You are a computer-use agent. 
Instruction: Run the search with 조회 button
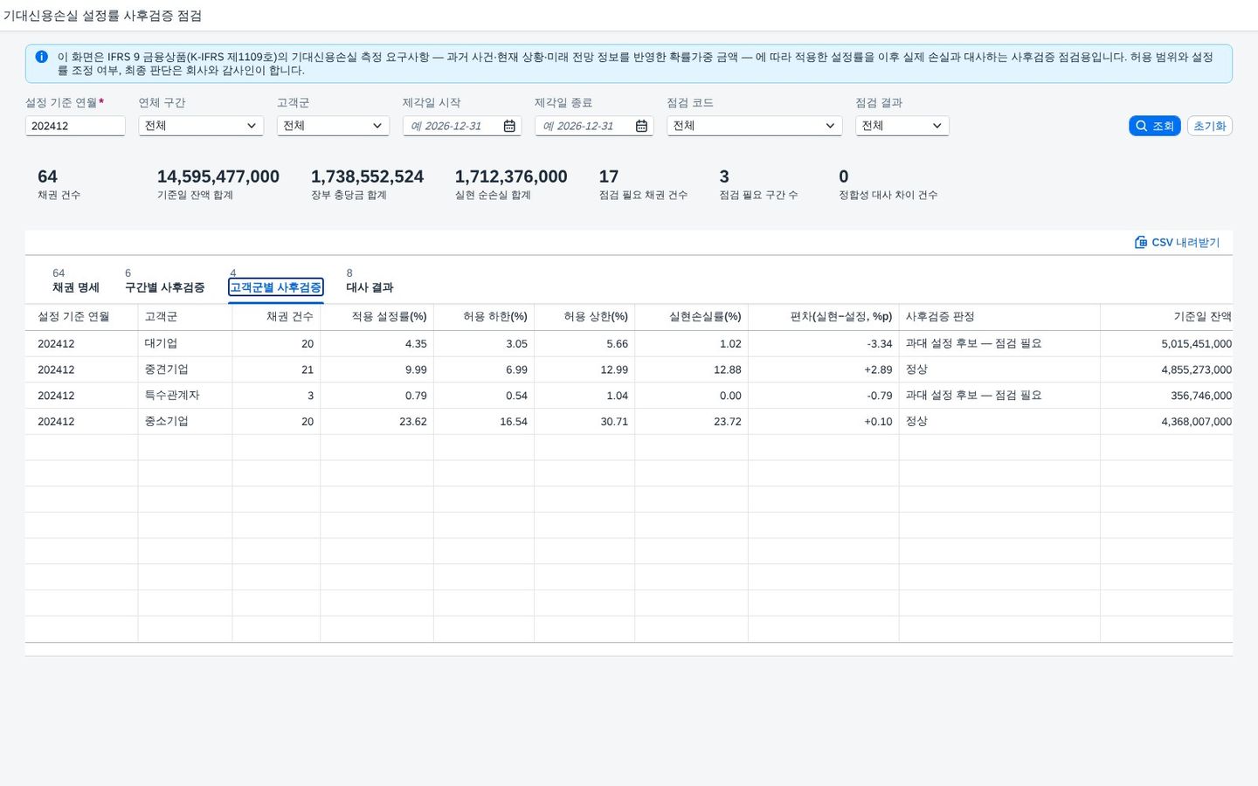pos(1154,126)
